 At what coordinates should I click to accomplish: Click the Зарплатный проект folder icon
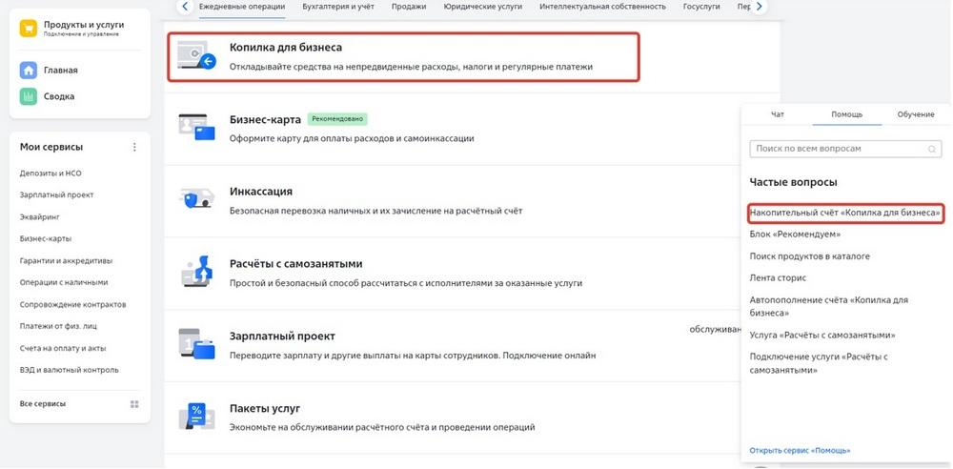197,344
